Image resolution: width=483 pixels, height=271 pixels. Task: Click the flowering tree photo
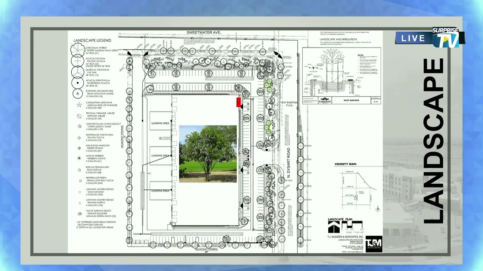pyautogui.click(x=208, y=154)
